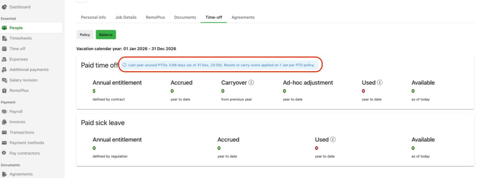481x178 pixels.
Task: Click the Transactions card icon
Action: coord(4,132)
